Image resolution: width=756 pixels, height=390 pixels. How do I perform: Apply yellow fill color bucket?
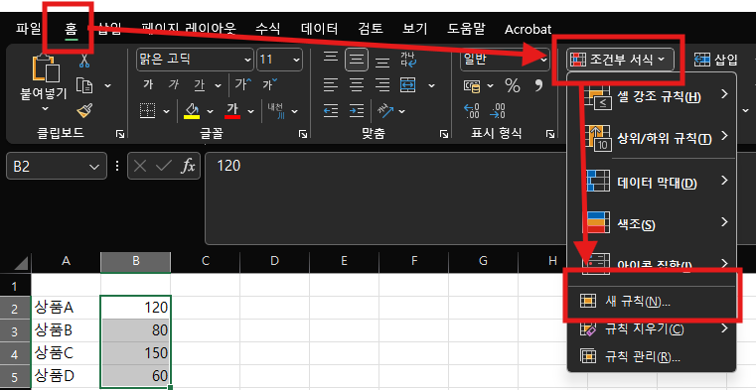192,111
